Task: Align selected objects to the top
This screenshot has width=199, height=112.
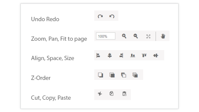Action: coord(144,55)
